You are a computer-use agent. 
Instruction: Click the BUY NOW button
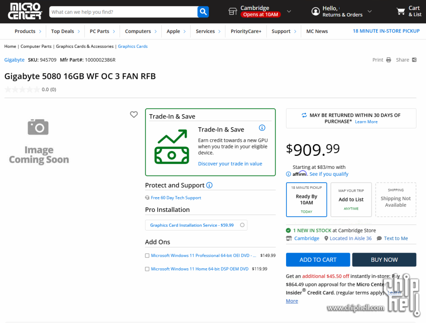point(384,260)
